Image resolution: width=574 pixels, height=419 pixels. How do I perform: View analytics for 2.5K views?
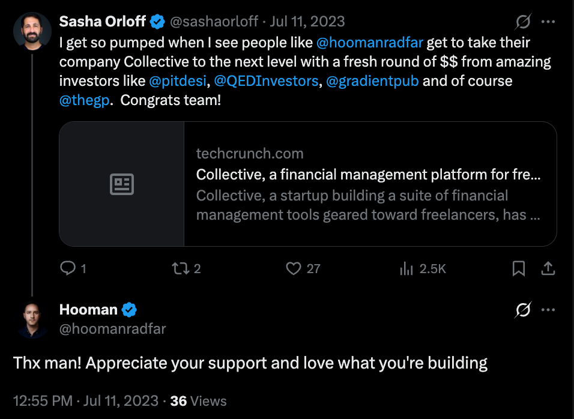407,268
